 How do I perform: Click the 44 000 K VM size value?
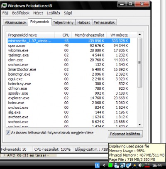click(x=121, y=60)
